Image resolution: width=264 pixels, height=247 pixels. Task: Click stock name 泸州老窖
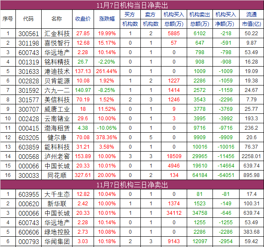click(x=57, y=156)
